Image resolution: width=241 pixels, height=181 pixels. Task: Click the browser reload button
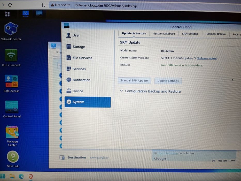click(10, 5)
